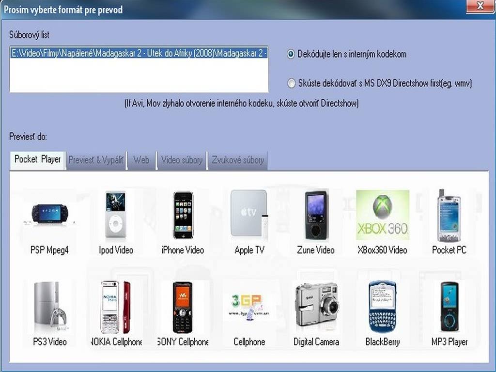Choose the PS3 Video console icon
Screen dimensions: 496x372
coord(49,306)
